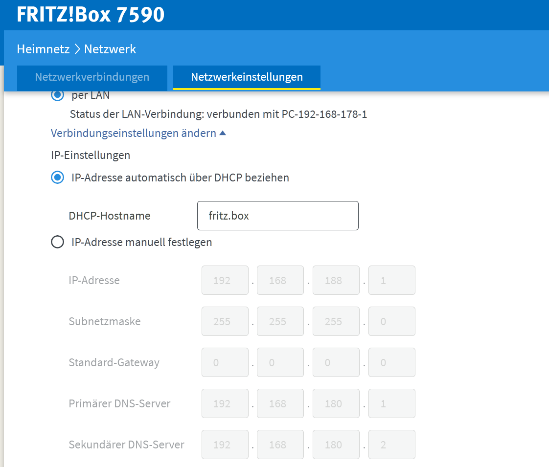Open the Netzwerkverbindungen tab
Screen dimensions: 549x467
92,77
